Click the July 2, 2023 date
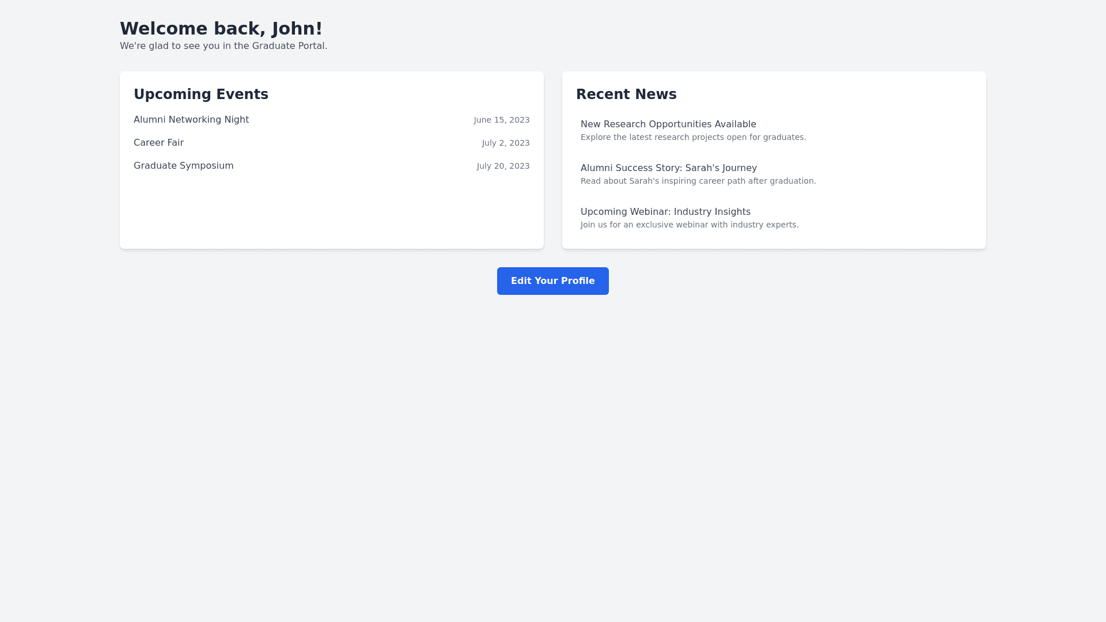1106x622 pixels. point(505,143)
